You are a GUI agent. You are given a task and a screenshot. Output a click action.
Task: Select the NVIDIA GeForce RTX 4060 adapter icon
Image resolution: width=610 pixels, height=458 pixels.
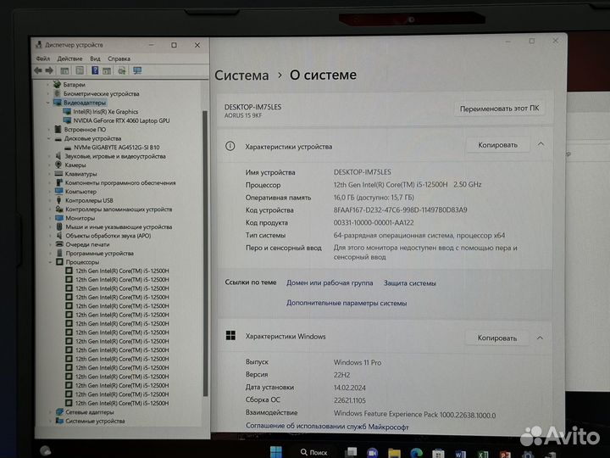coord(67,120)
